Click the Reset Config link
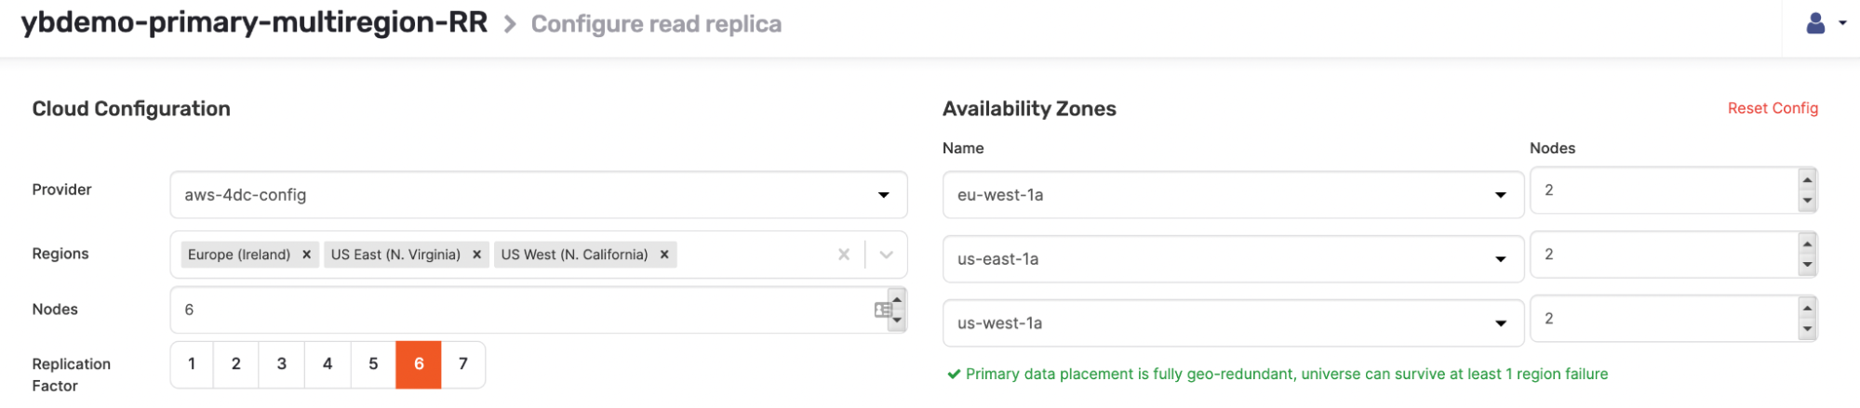1860x408 pixels. (x=1772, y=109)
